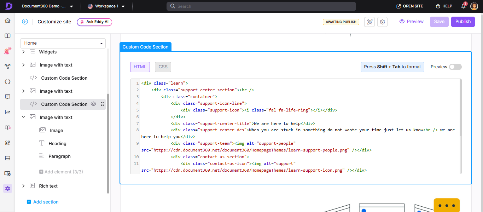Expand the Widgets section
Image resolution: width=483 pixels, height=212 pixels.
pos(24,52)
